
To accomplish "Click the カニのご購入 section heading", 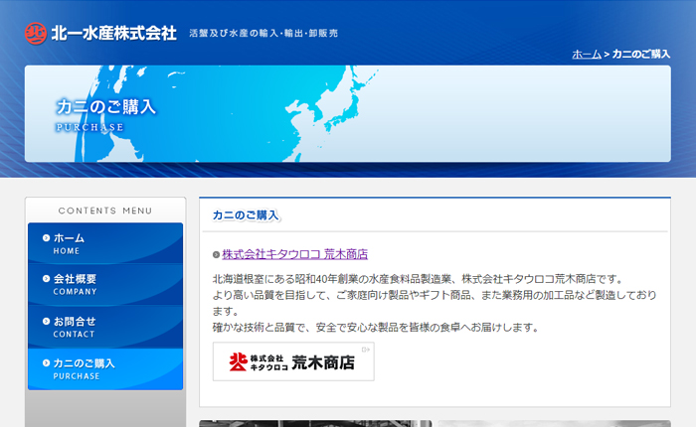I will point(246,215).
